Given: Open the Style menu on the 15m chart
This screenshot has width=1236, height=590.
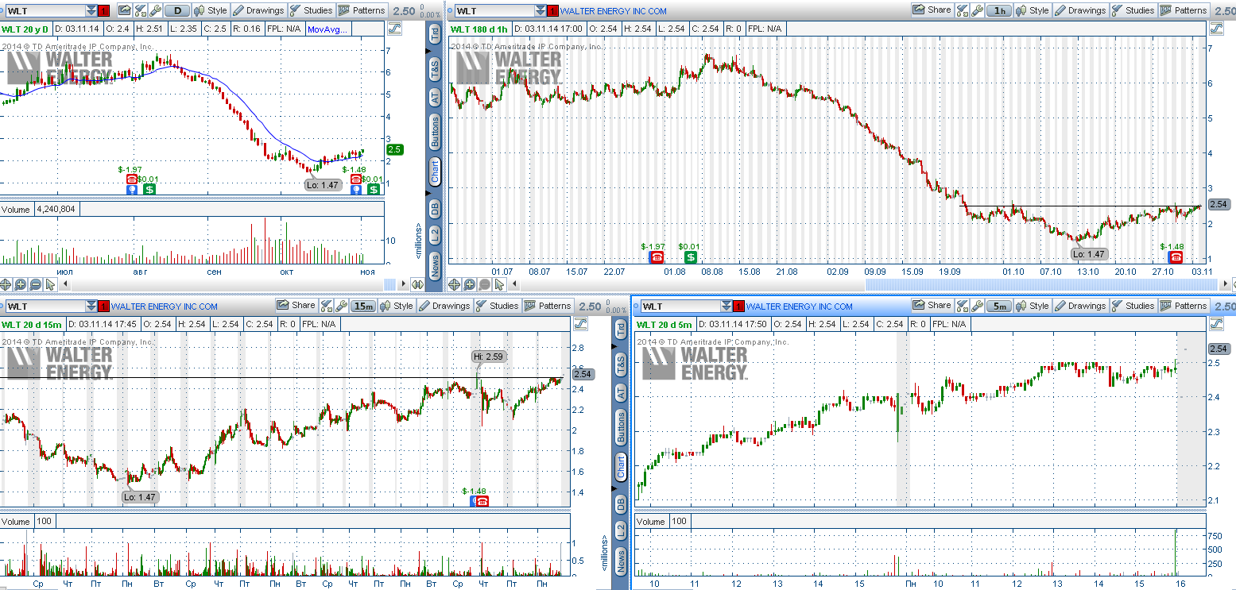Looking at the screenshot, I should 397,306.
